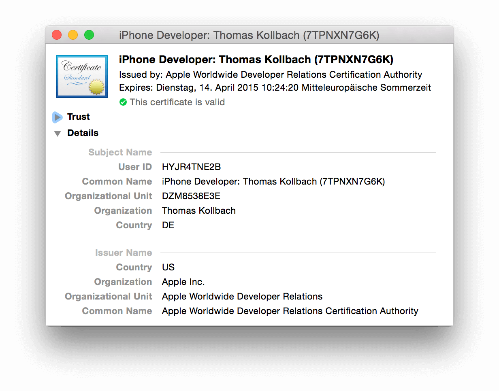Click the certificate thumbnail icon
This screenshot has width=499, height=391.
81,76
